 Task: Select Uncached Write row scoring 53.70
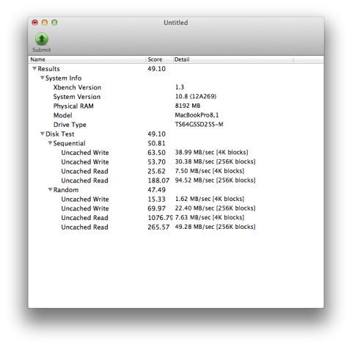click(176, 161)
